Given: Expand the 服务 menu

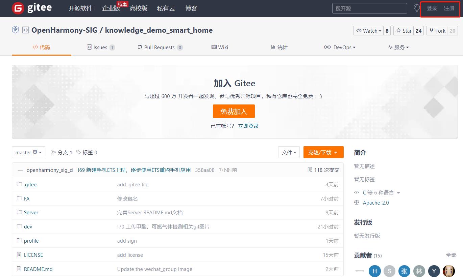Looking at the screenshot, I should click(398, 47).
